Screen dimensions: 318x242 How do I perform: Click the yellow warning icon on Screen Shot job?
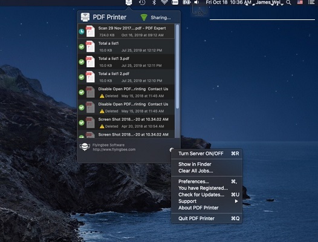tap(102, 126)
